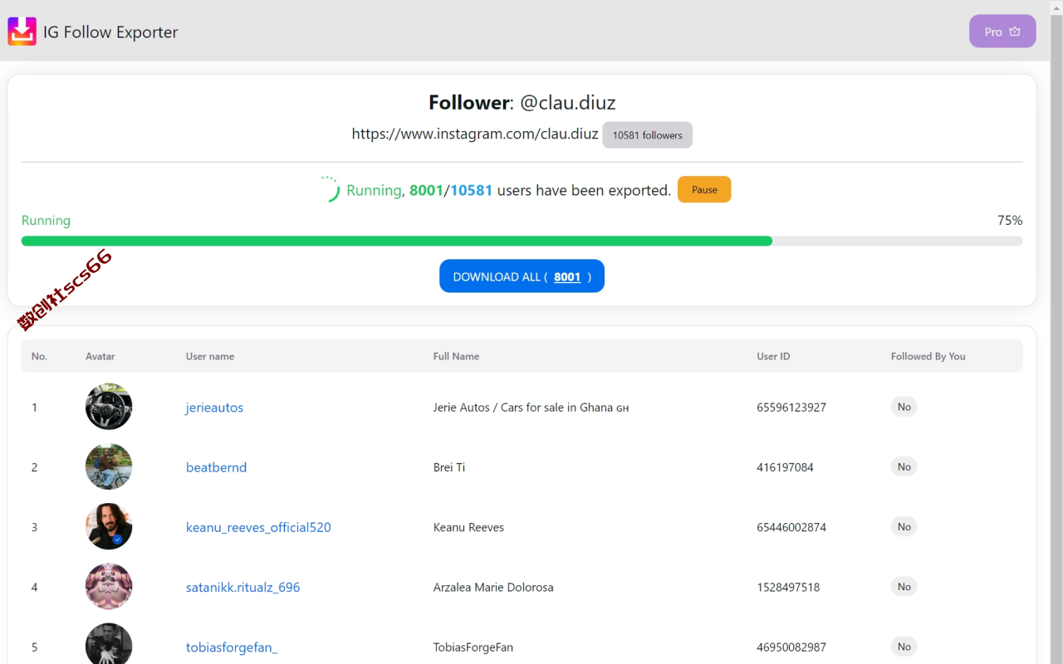Open keanu_reeves_official520 profile link
This screenshot has height=664, width=1063.
[x=258, y=527]
